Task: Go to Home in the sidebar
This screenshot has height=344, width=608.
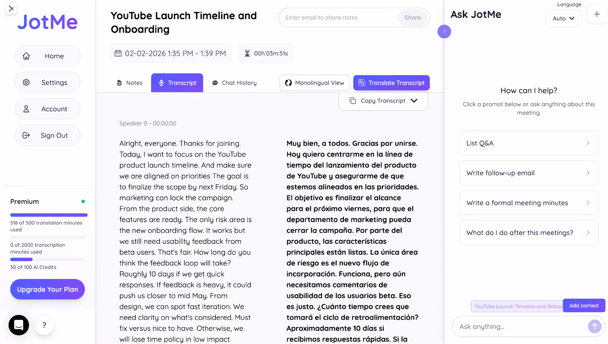Action: point(47,56)
